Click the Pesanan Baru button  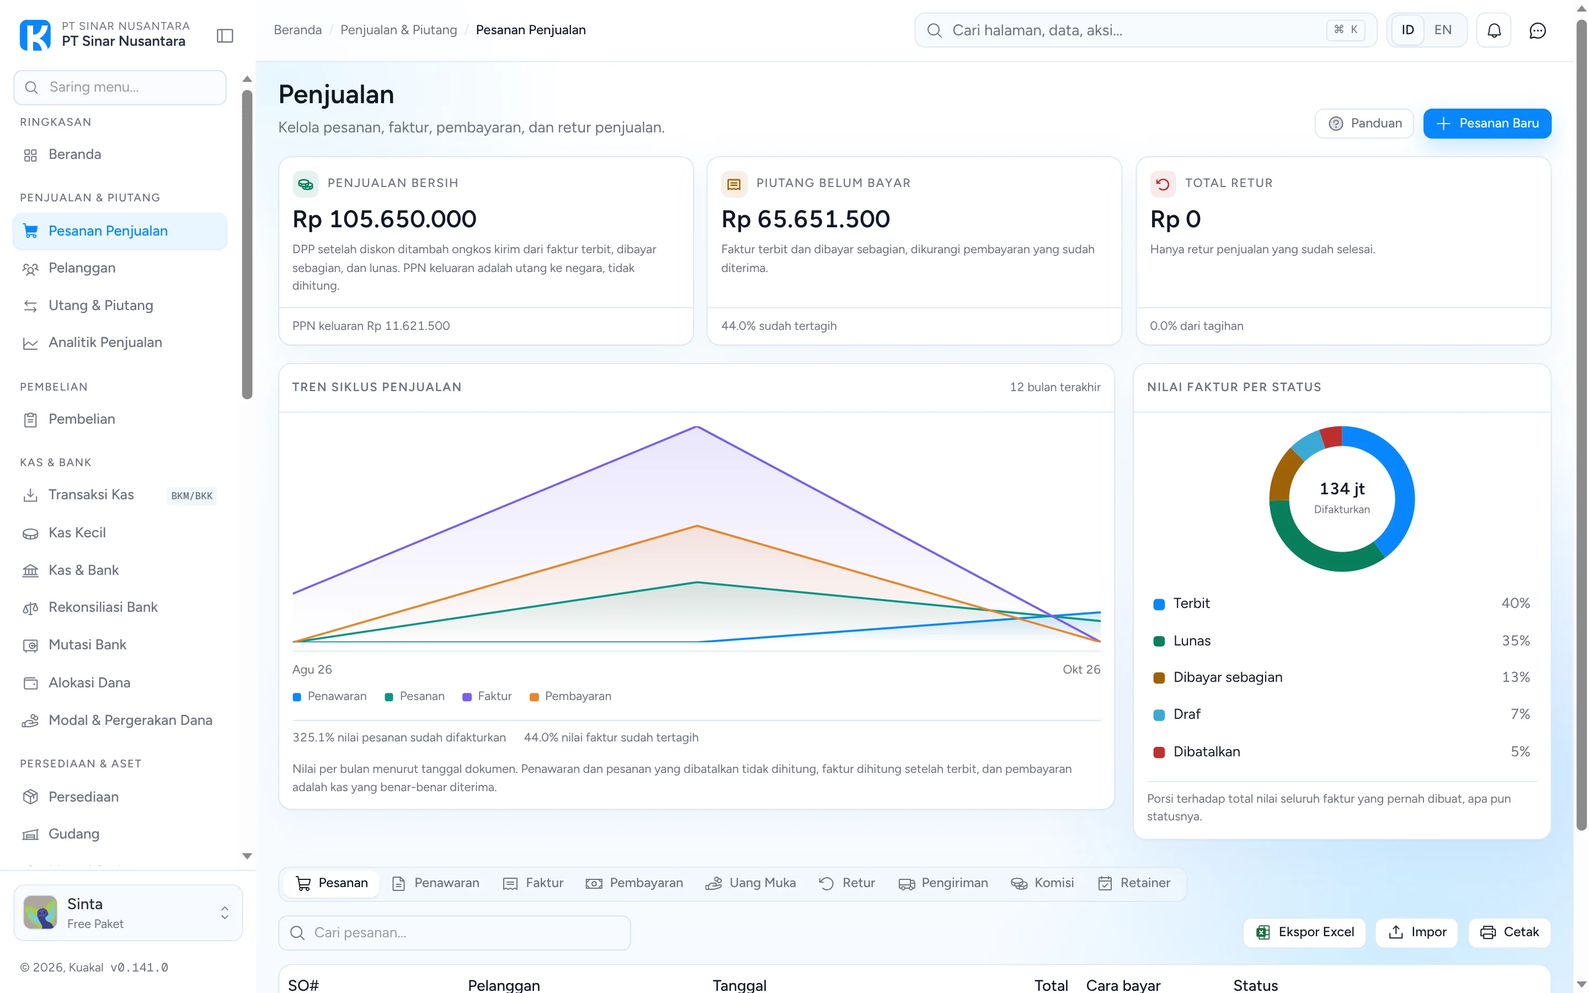pyautogui.click(x=1487, y=124)
